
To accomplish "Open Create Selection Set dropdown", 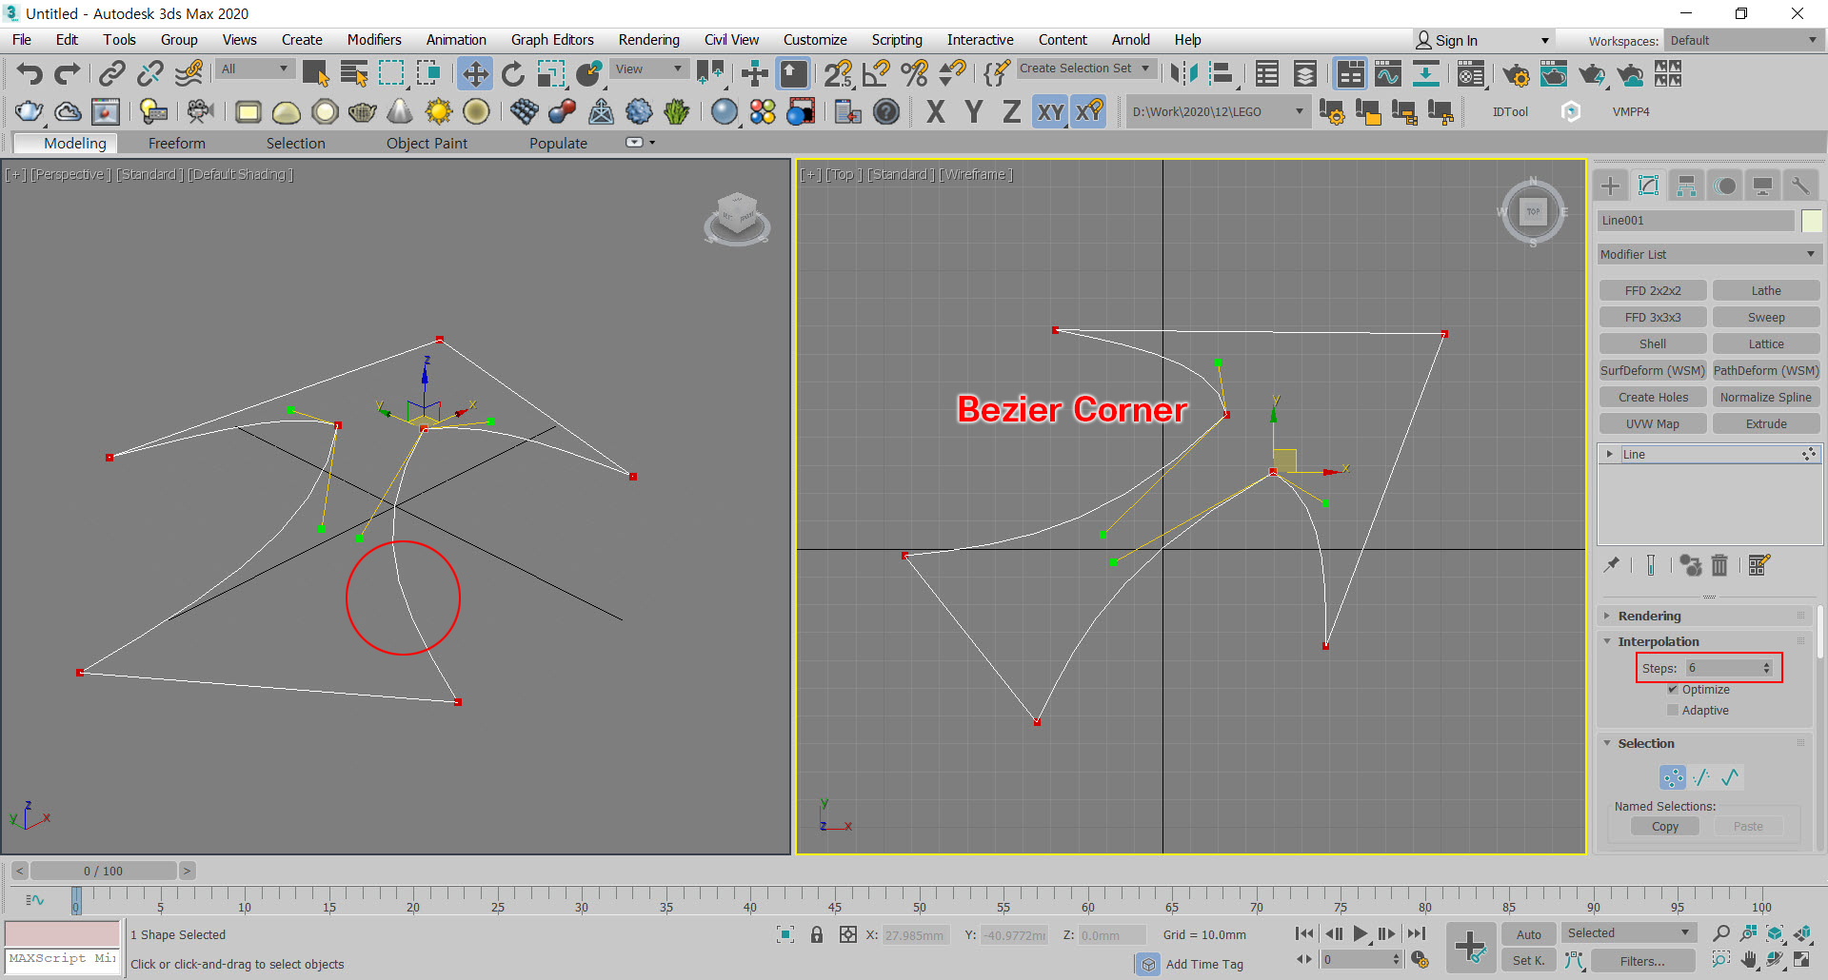I will click(x=1085, y=69).
